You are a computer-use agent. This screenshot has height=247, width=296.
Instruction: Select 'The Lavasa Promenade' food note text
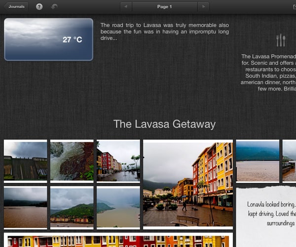tap(268, 73)
